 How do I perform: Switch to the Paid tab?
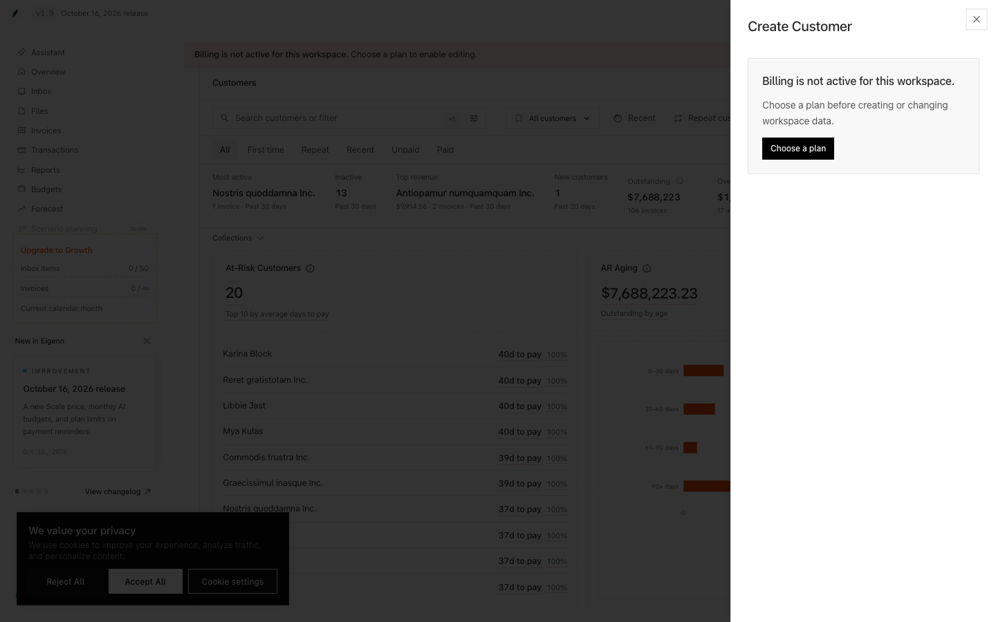[x=445, y=150]
